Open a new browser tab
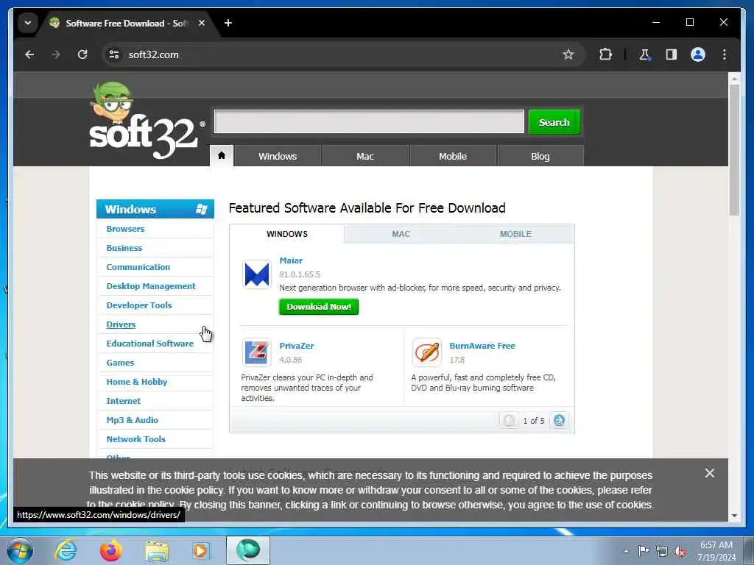 point(228,23)
